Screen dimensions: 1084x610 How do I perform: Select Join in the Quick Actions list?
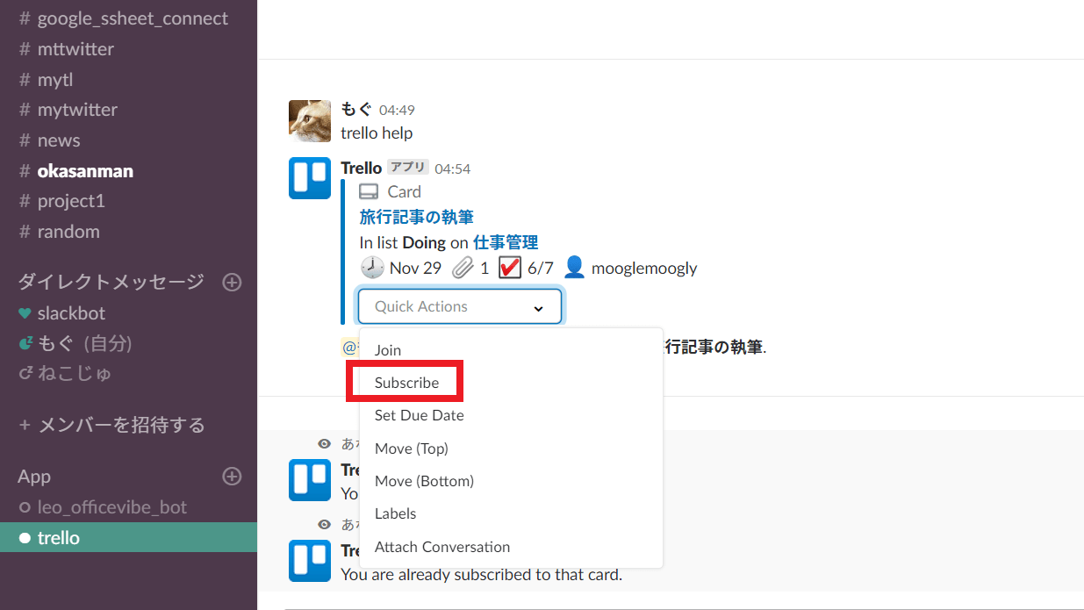tap(388, 350)
